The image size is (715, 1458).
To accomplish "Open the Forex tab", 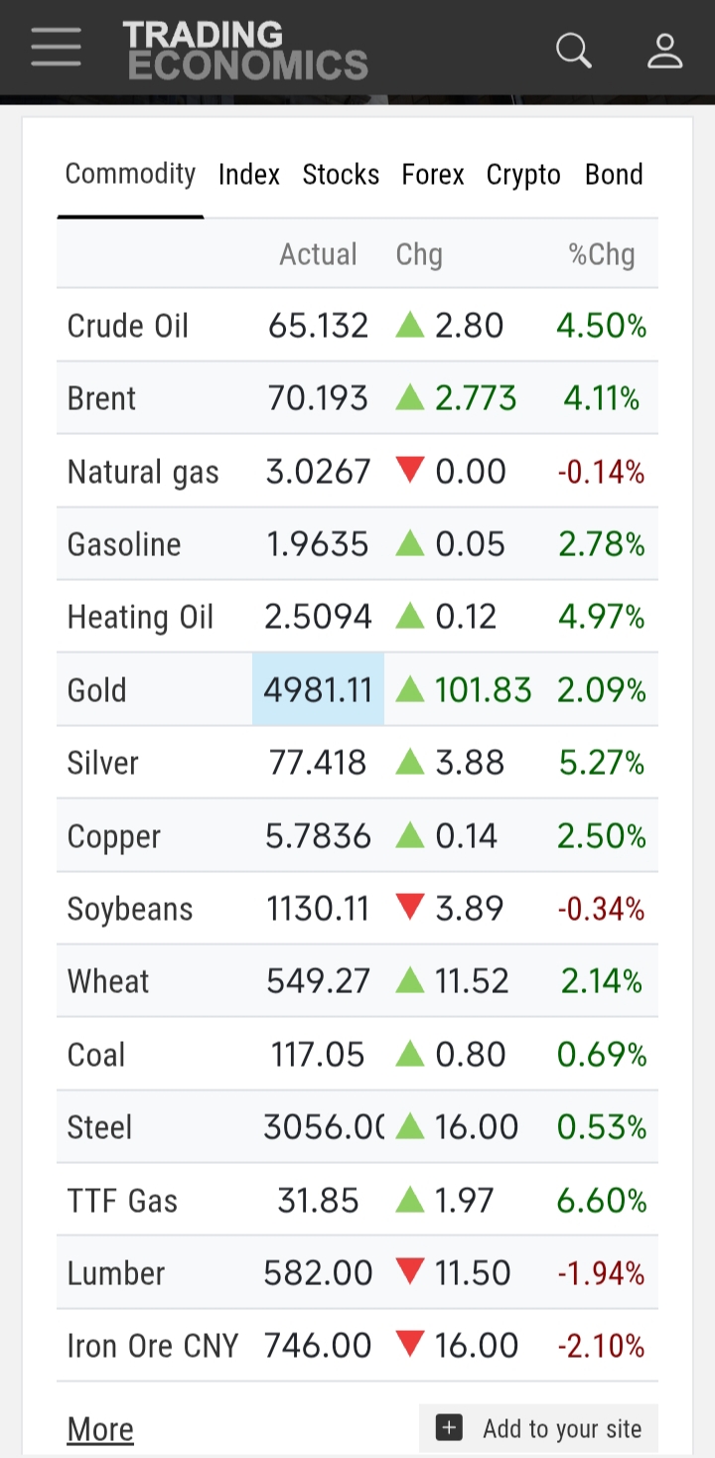I will click(433, 175).
